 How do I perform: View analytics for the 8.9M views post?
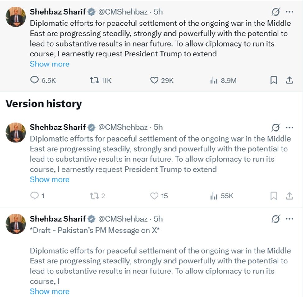pyautogui.click(x=214, y=80)
